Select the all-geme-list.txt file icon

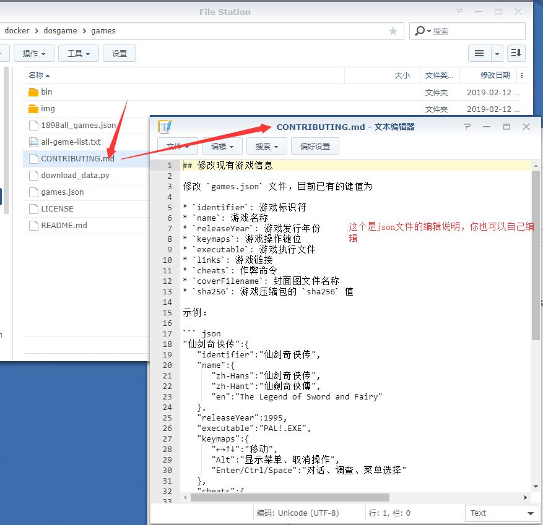point(33,142)
